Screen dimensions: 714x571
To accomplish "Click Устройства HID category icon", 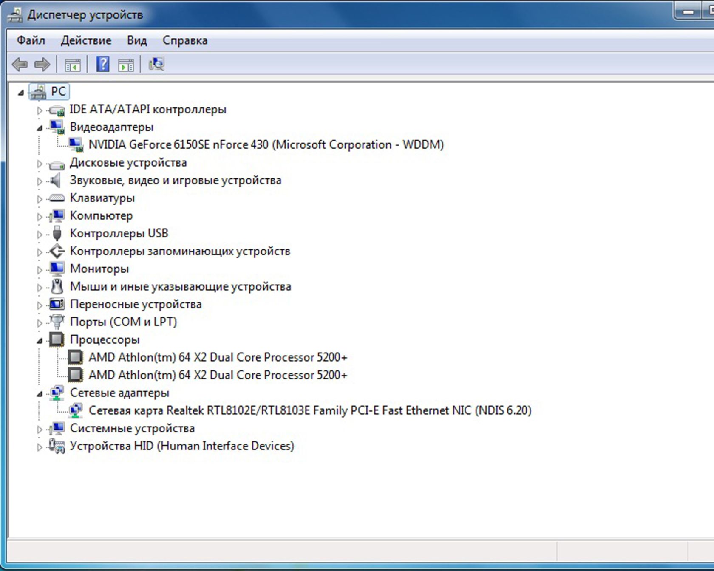I will (57, 446).
